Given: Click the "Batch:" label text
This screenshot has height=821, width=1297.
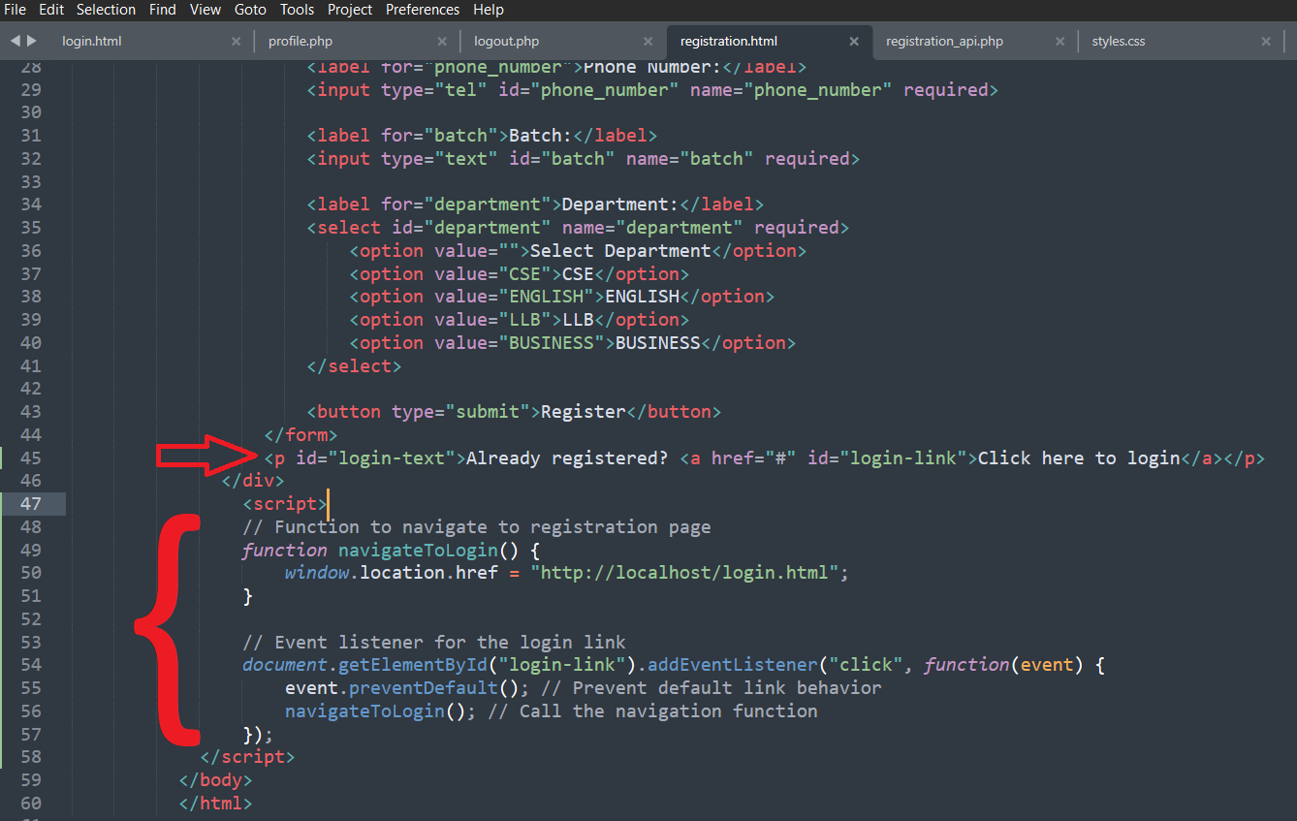Looking at the screenshot, I should 541,136.
